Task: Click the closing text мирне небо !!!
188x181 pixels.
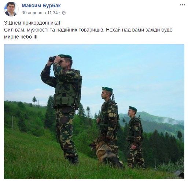Action: (21, 37)
